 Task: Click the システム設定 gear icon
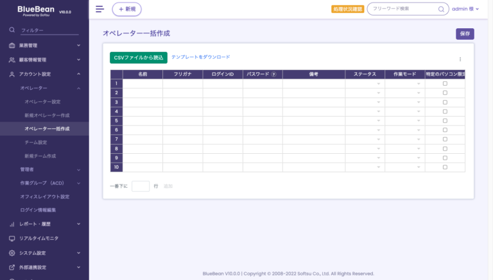pos(12,253)
